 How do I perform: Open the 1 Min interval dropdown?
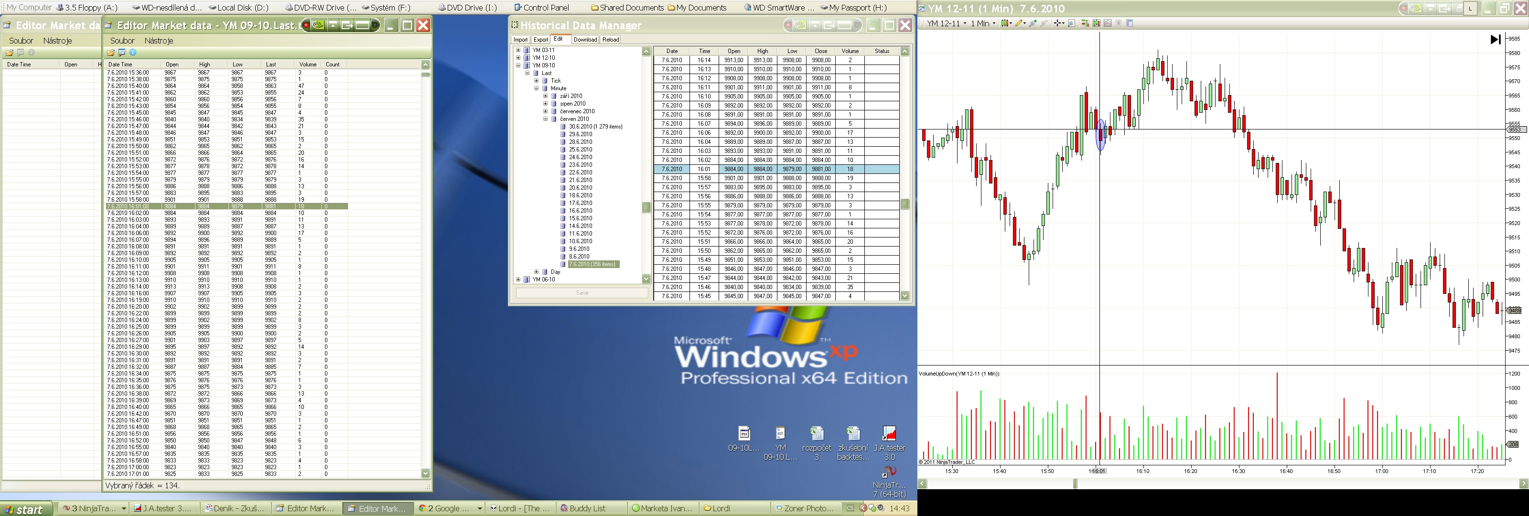[x=983, y=23]
